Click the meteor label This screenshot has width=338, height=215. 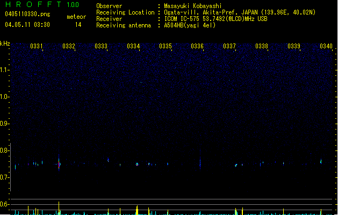tap(76, 17)
